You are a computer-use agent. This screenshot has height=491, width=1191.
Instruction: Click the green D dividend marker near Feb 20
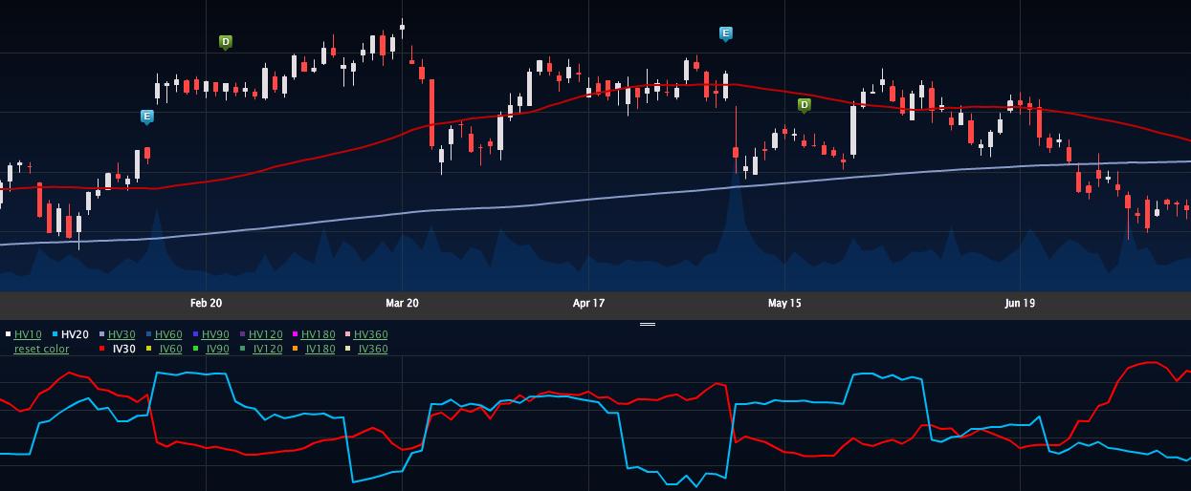pyautogui.click(x=226, y=42)
